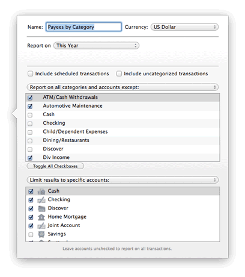Click the Savings piggy bank icon

point(41,234)
